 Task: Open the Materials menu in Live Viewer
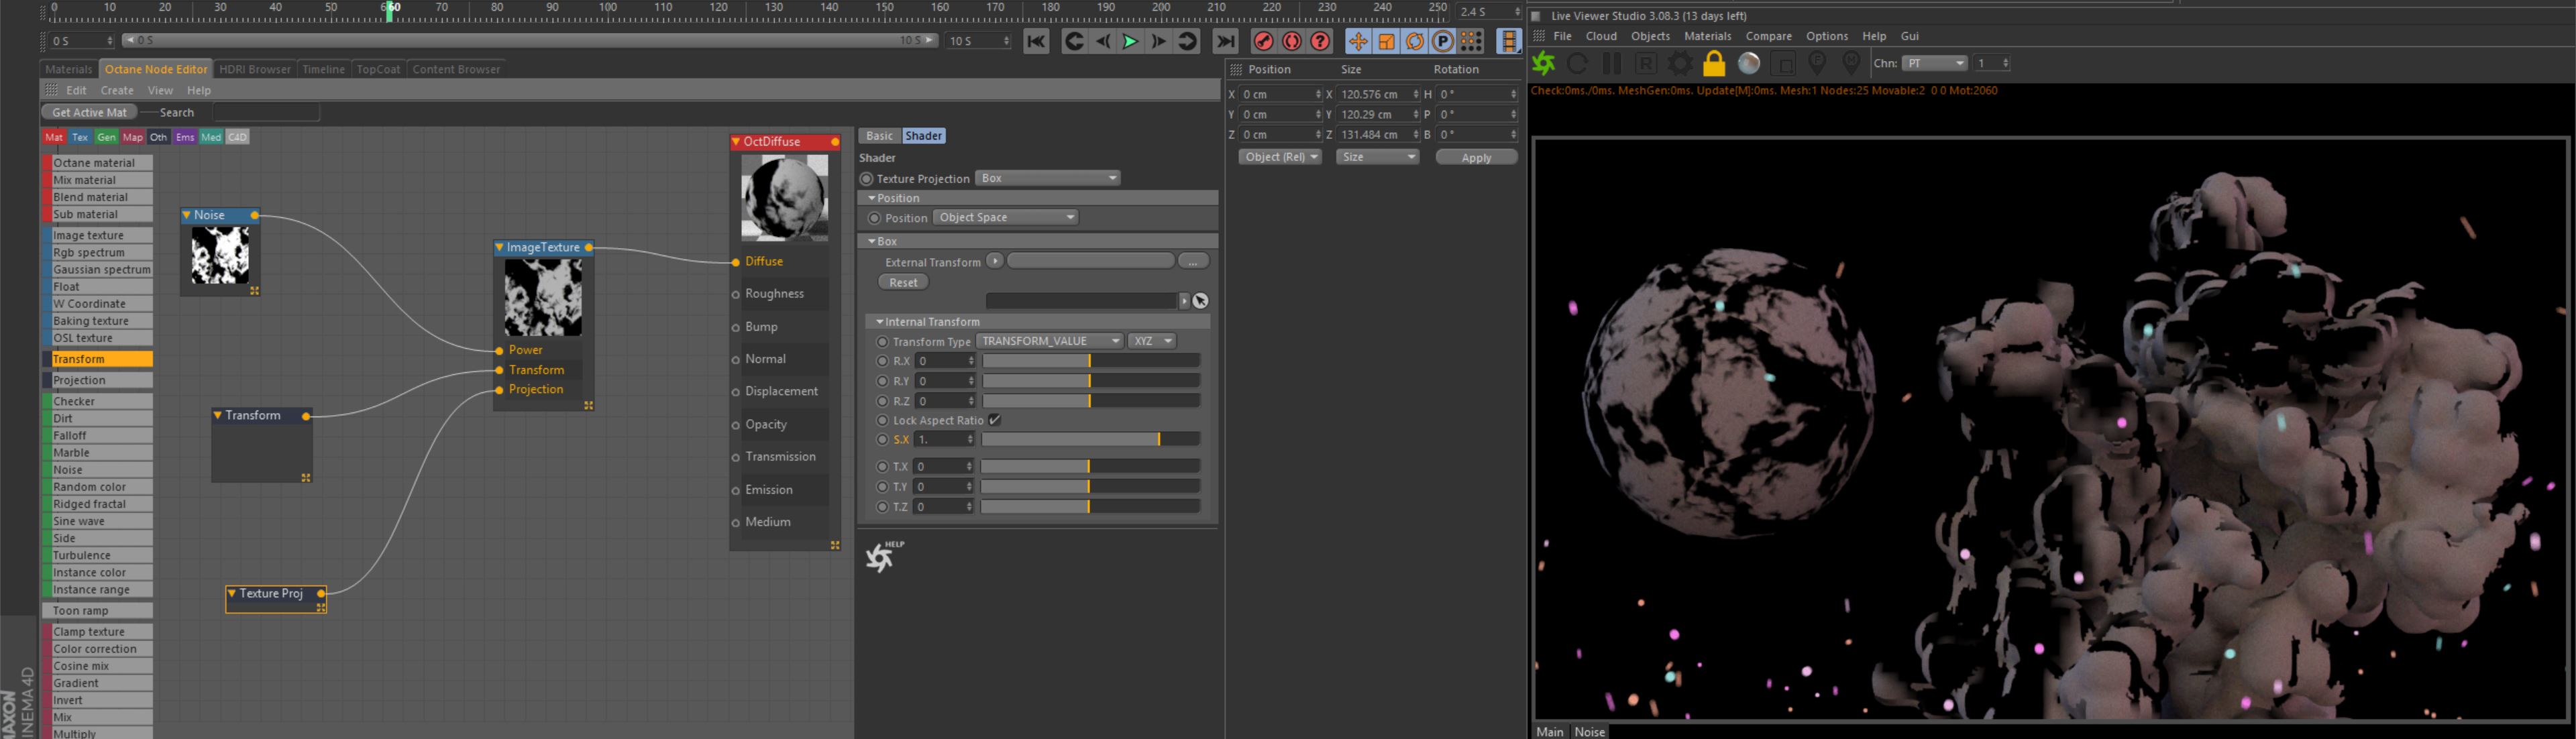pos(1707,36)
